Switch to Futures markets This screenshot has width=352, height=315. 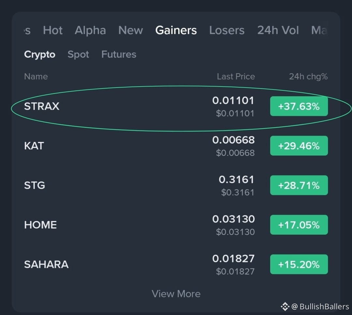[119, 54]
